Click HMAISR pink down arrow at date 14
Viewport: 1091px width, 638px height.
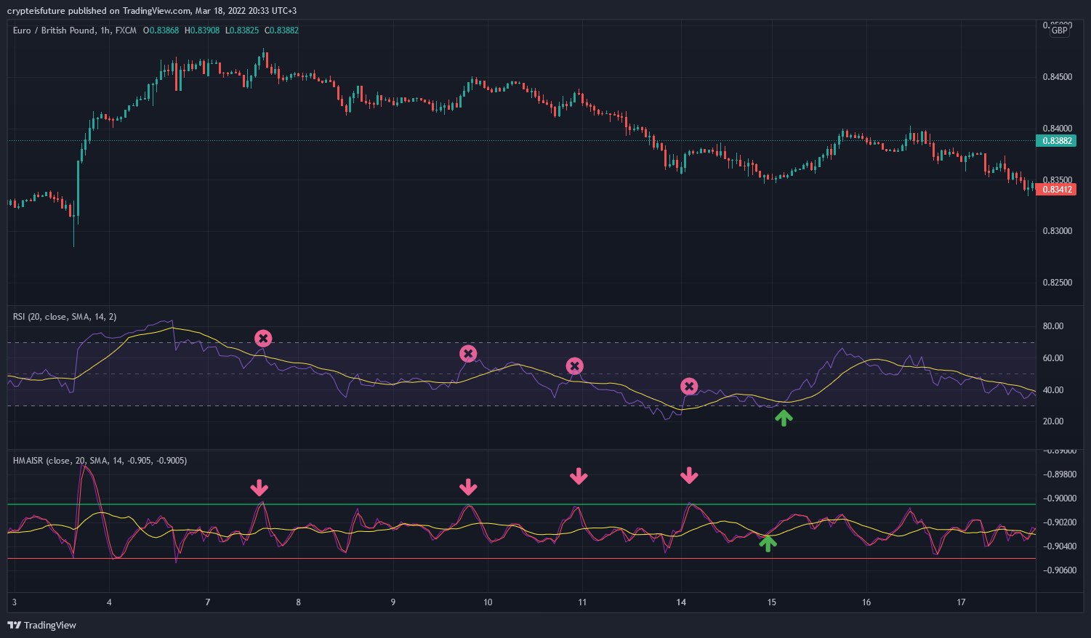pos(689,476)
